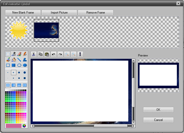Cut selection with the scissors icon
184x133 pixels.
coord(34,54)
